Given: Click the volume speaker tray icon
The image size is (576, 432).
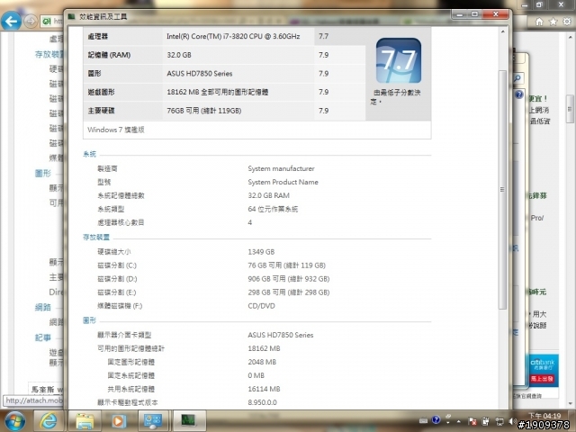Looking at the screenshot, I should coord(512,421).
